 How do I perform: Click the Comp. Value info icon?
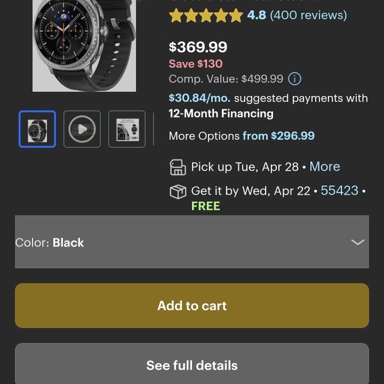coord(294,79)
